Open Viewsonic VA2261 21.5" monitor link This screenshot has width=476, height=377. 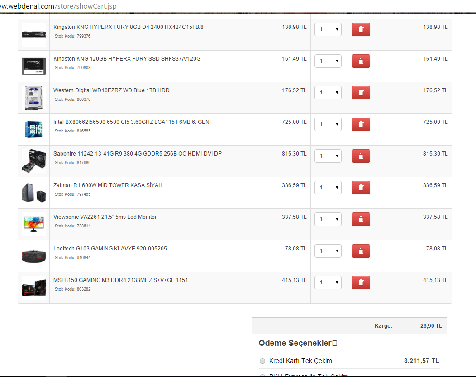[105, 217]
